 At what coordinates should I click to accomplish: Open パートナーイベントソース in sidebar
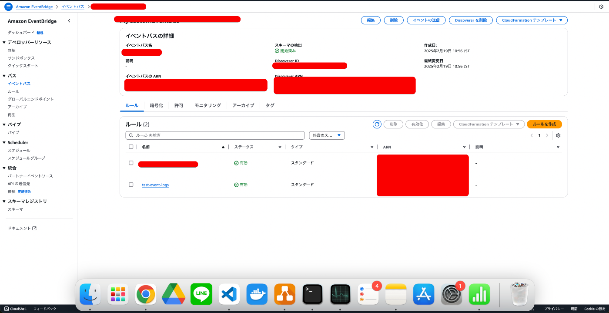pos(30,176)
